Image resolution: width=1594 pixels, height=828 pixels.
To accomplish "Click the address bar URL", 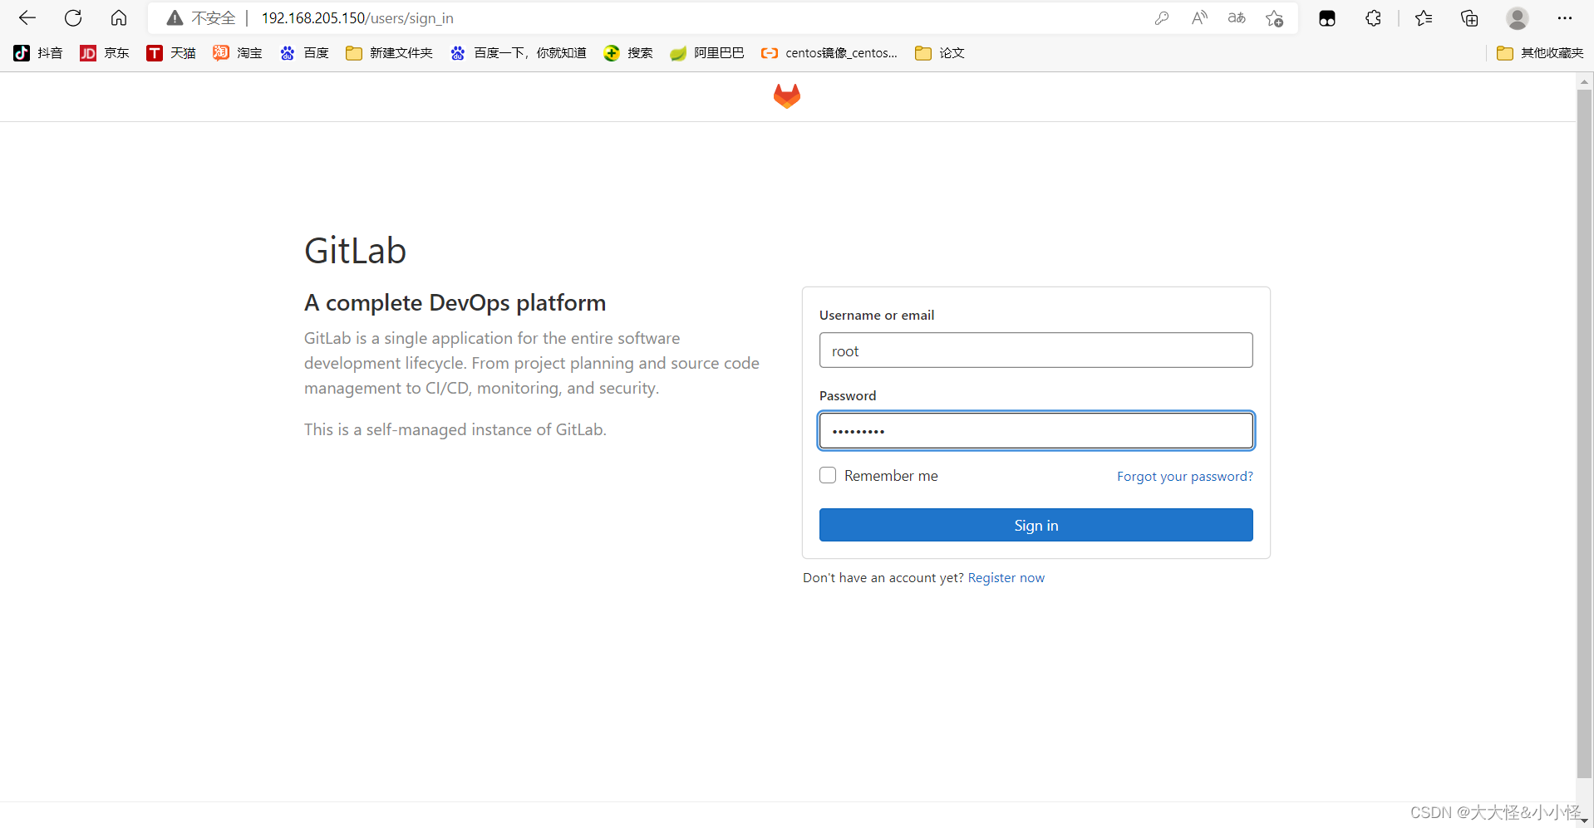I will (357, 18).
